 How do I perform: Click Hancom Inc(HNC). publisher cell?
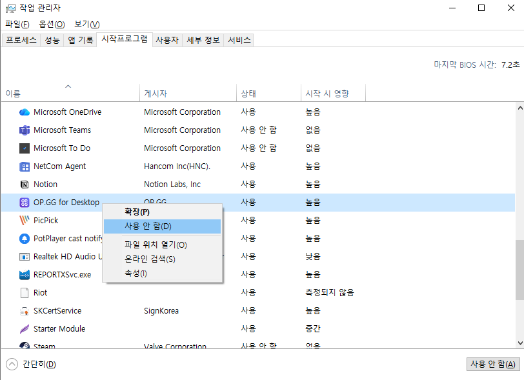coord(177,166)
